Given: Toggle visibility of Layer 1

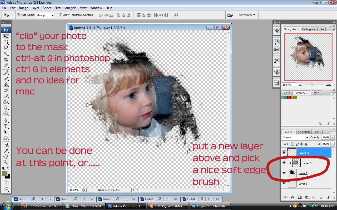Looking at the screenshot, I should [x=284, y=183].
